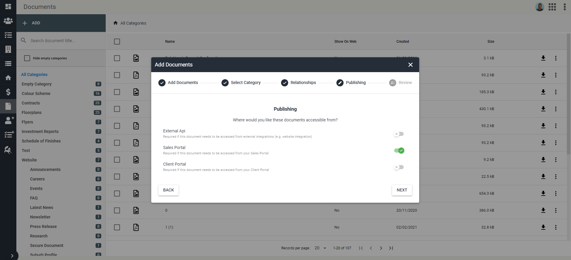571x260 pixels.
Task: Close the Add Documents dialog
Action: [411, 65]
